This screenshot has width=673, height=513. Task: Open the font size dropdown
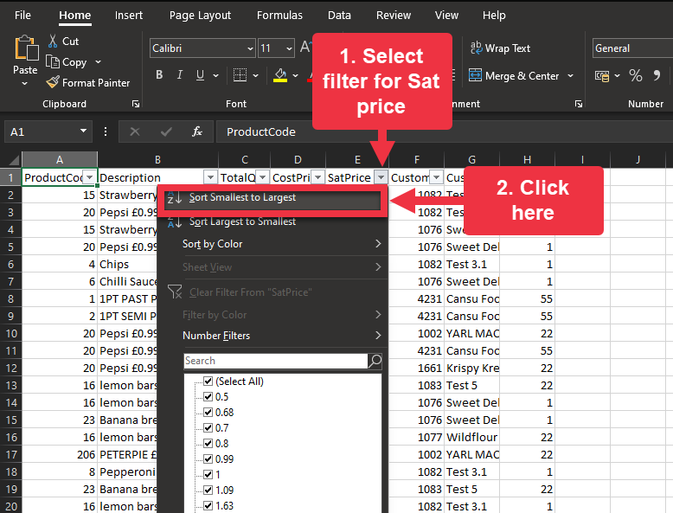(289, 48)
